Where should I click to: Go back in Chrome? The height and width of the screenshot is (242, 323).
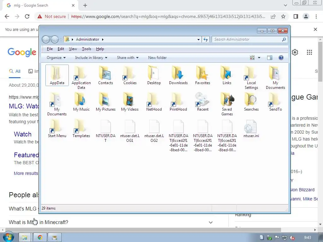coord(7,16)
